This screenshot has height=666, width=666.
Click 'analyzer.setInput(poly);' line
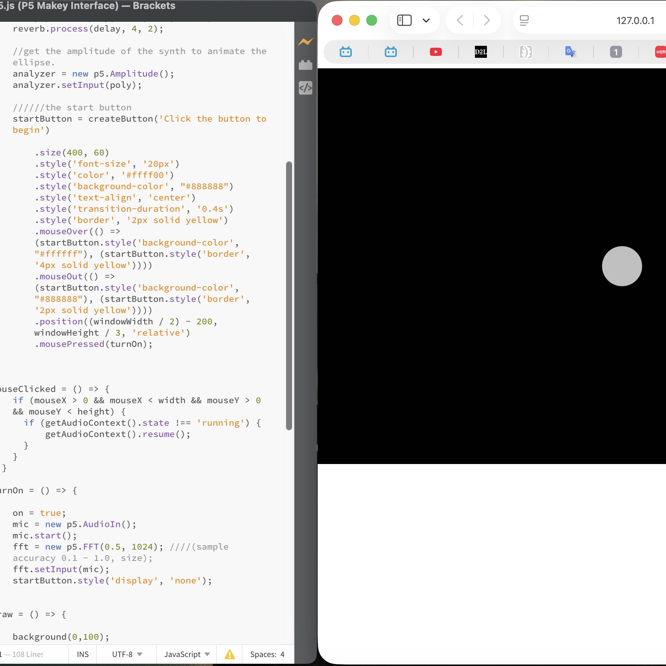pyautogui.click(x=77, y=85)
